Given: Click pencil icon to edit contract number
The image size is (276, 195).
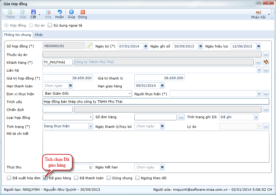Looking at the screenshot, I should (90, 46).
